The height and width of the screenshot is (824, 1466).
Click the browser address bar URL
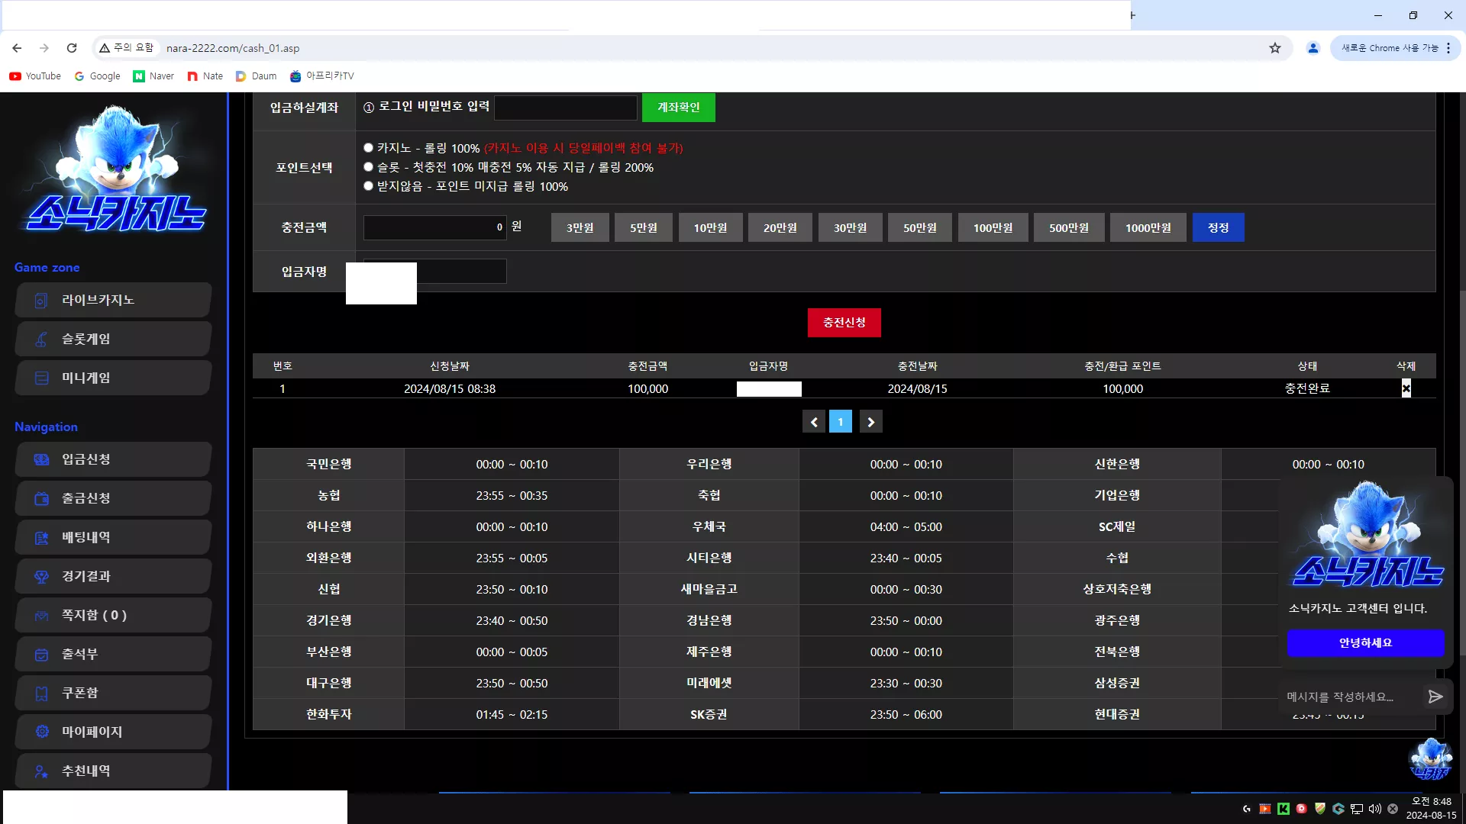[233, 48]
